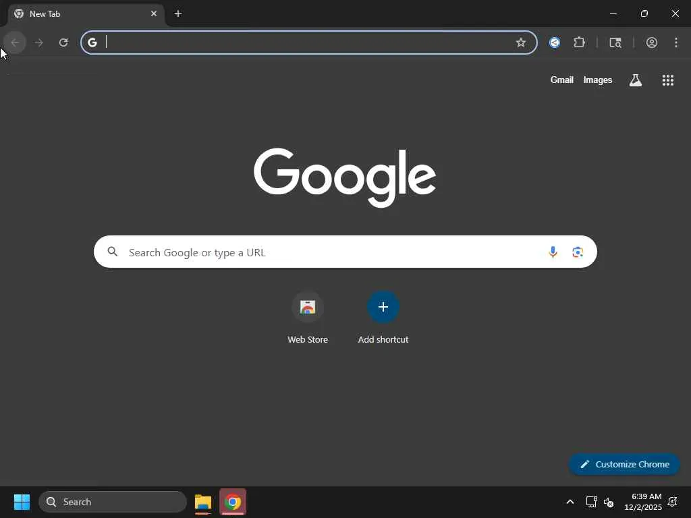
Task: Click the Chrome icon on the taskbar
Action: 233,502
